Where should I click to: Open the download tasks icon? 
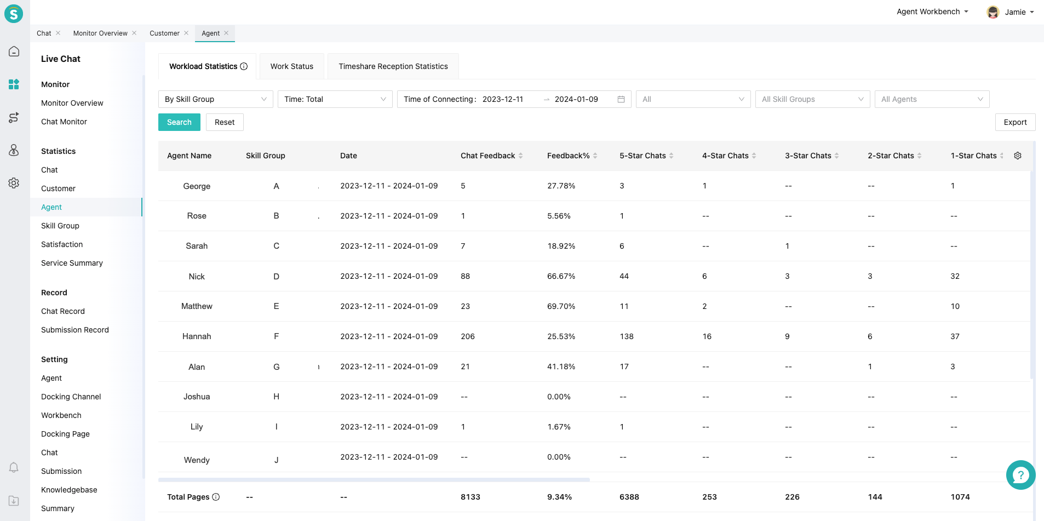click(x=14, y=501)
